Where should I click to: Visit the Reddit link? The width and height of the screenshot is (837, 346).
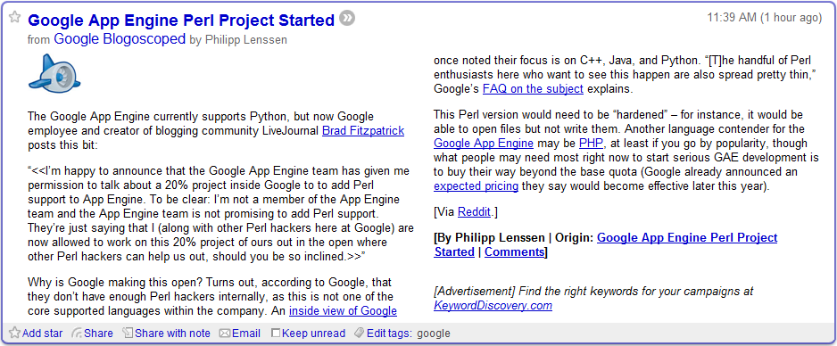(x=474, y=211)
